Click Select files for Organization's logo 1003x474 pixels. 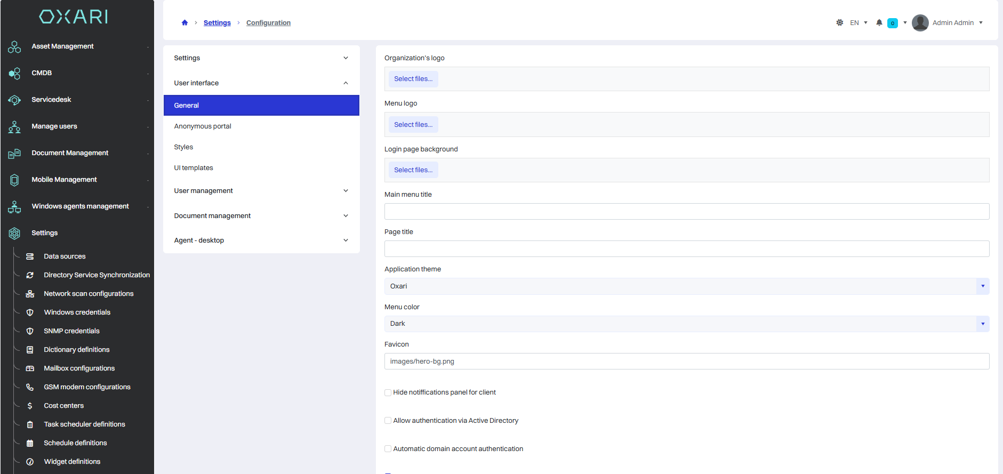tap(413, 79)
